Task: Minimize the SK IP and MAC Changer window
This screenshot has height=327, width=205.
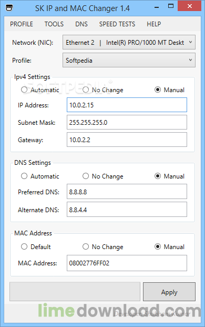Action: (x=157, y=7)
